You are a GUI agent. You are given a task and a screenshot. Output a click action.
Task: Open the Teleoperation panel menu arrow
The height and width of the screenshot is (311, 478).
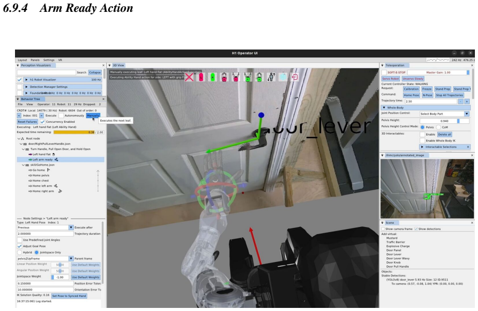(382, 66)
